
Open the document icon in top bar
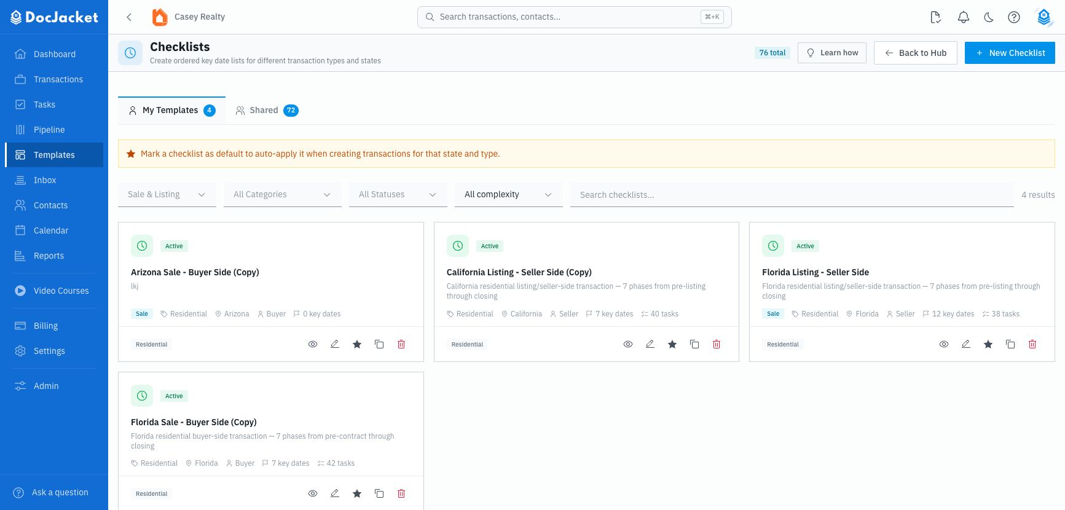936,17
